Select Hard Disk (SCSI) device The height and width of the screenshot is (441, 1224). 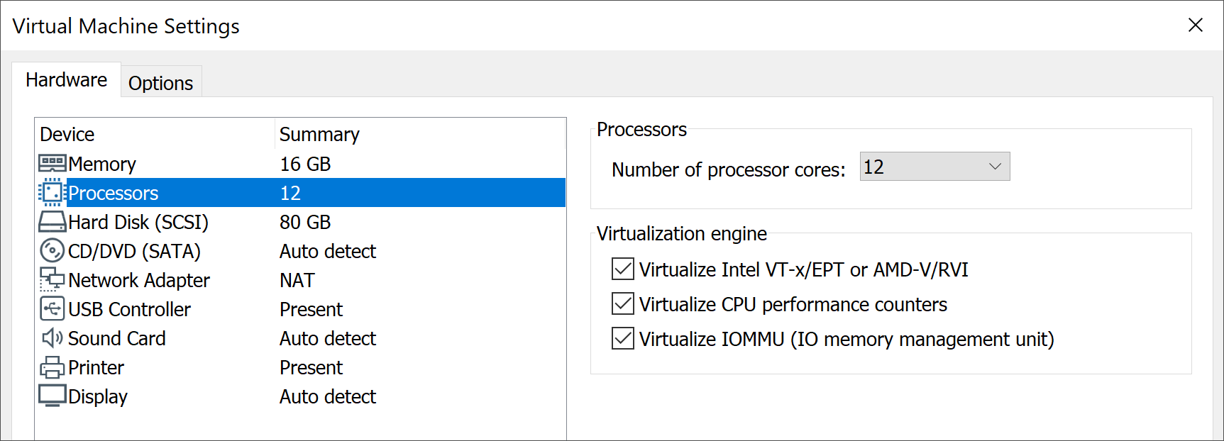point(138,222)
